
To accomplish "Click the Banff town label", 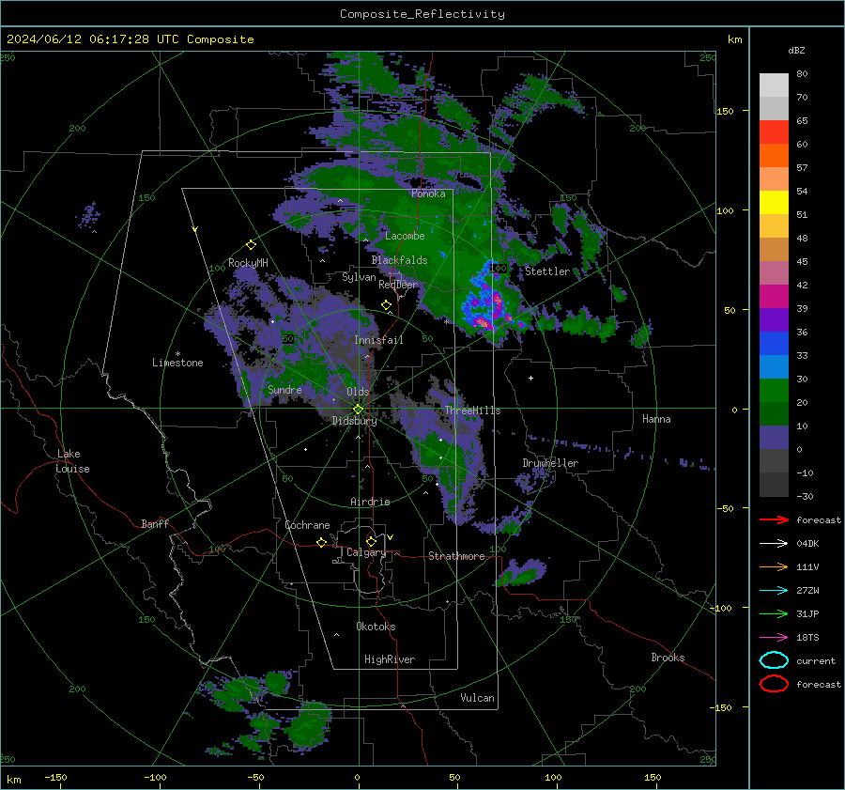I will pyautogui.click(x=155, y=523).
